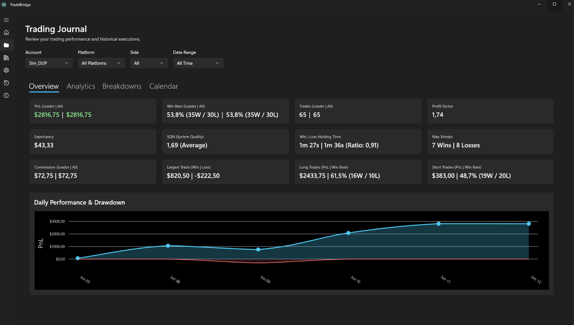
Task: Open the Breakdowns tab
Action: pos(122,86)
